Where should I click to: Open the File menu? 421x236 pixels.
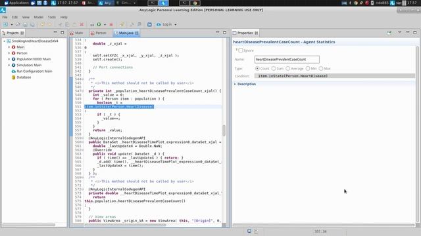pos(5,17)
